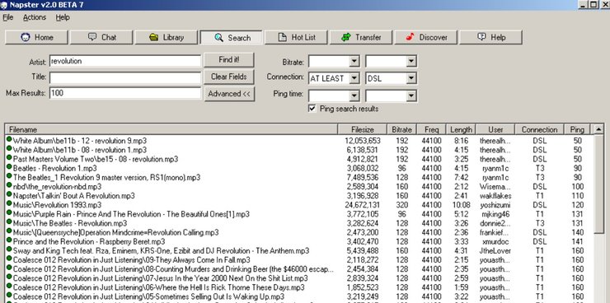Select Talkin' Bout A Revolution.mp3
This screenshot has width=610, height=303.
74,196
